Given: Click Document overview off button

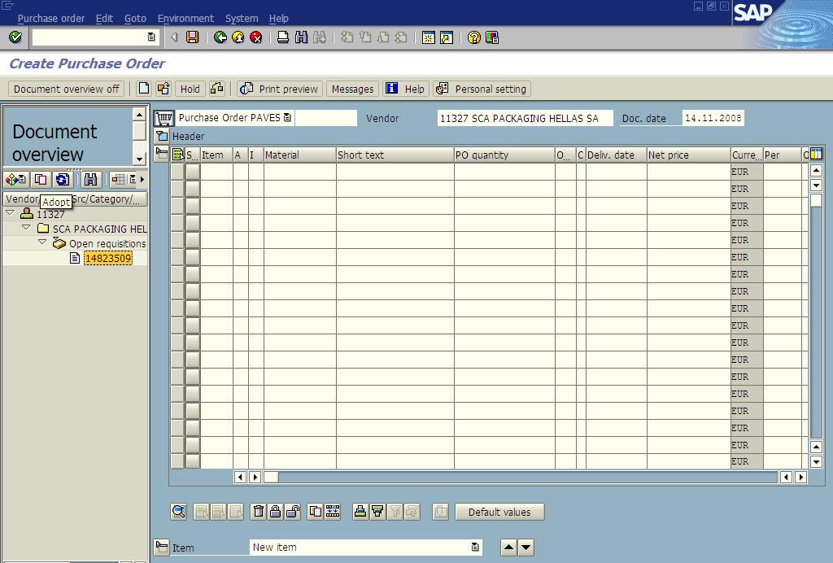Looking at the screenshot, I should click(67, 89).
